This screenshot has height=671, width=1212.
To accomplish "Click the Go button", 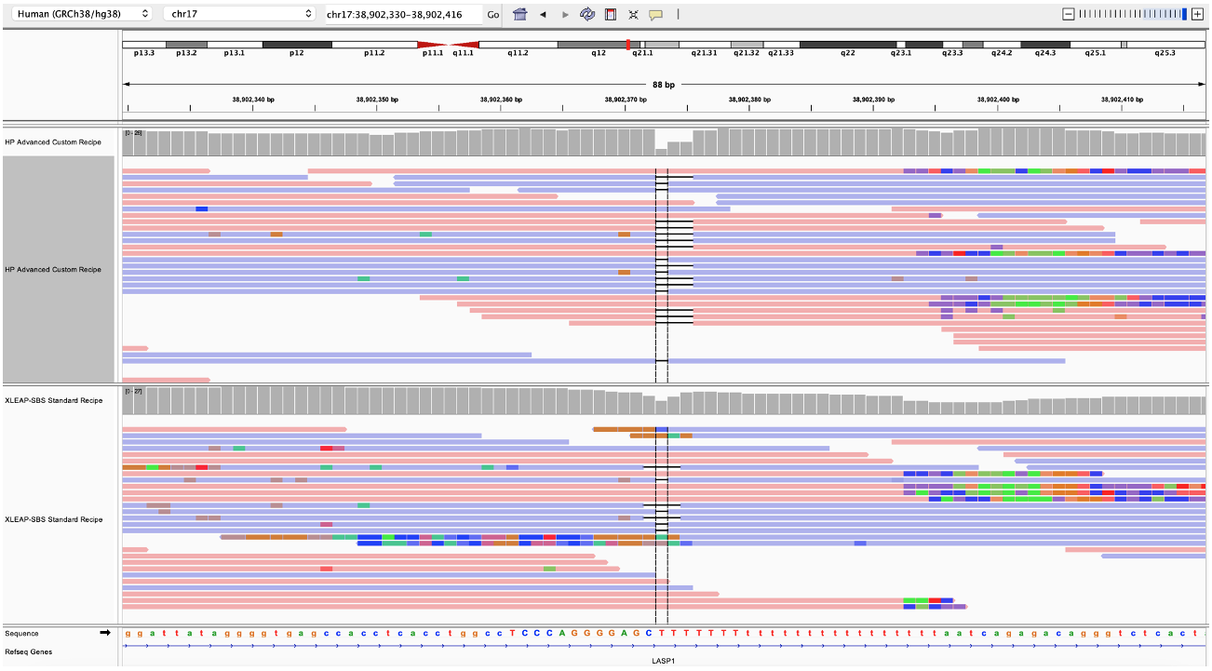I will (x=493, y=15).
